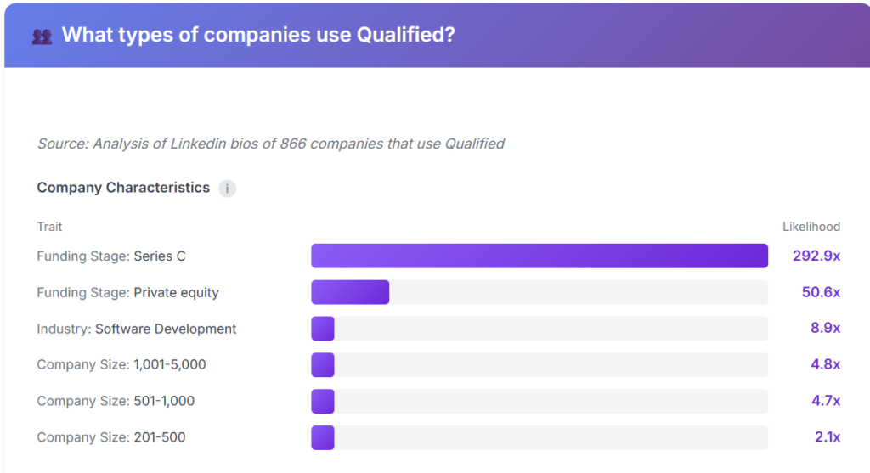
Task: Click the 292.9x likelihood value
Action: [x=816, y=256]
